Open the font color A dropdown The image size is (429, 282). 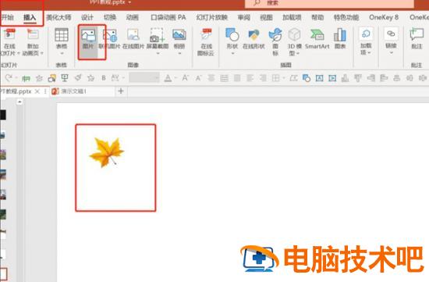175,78
